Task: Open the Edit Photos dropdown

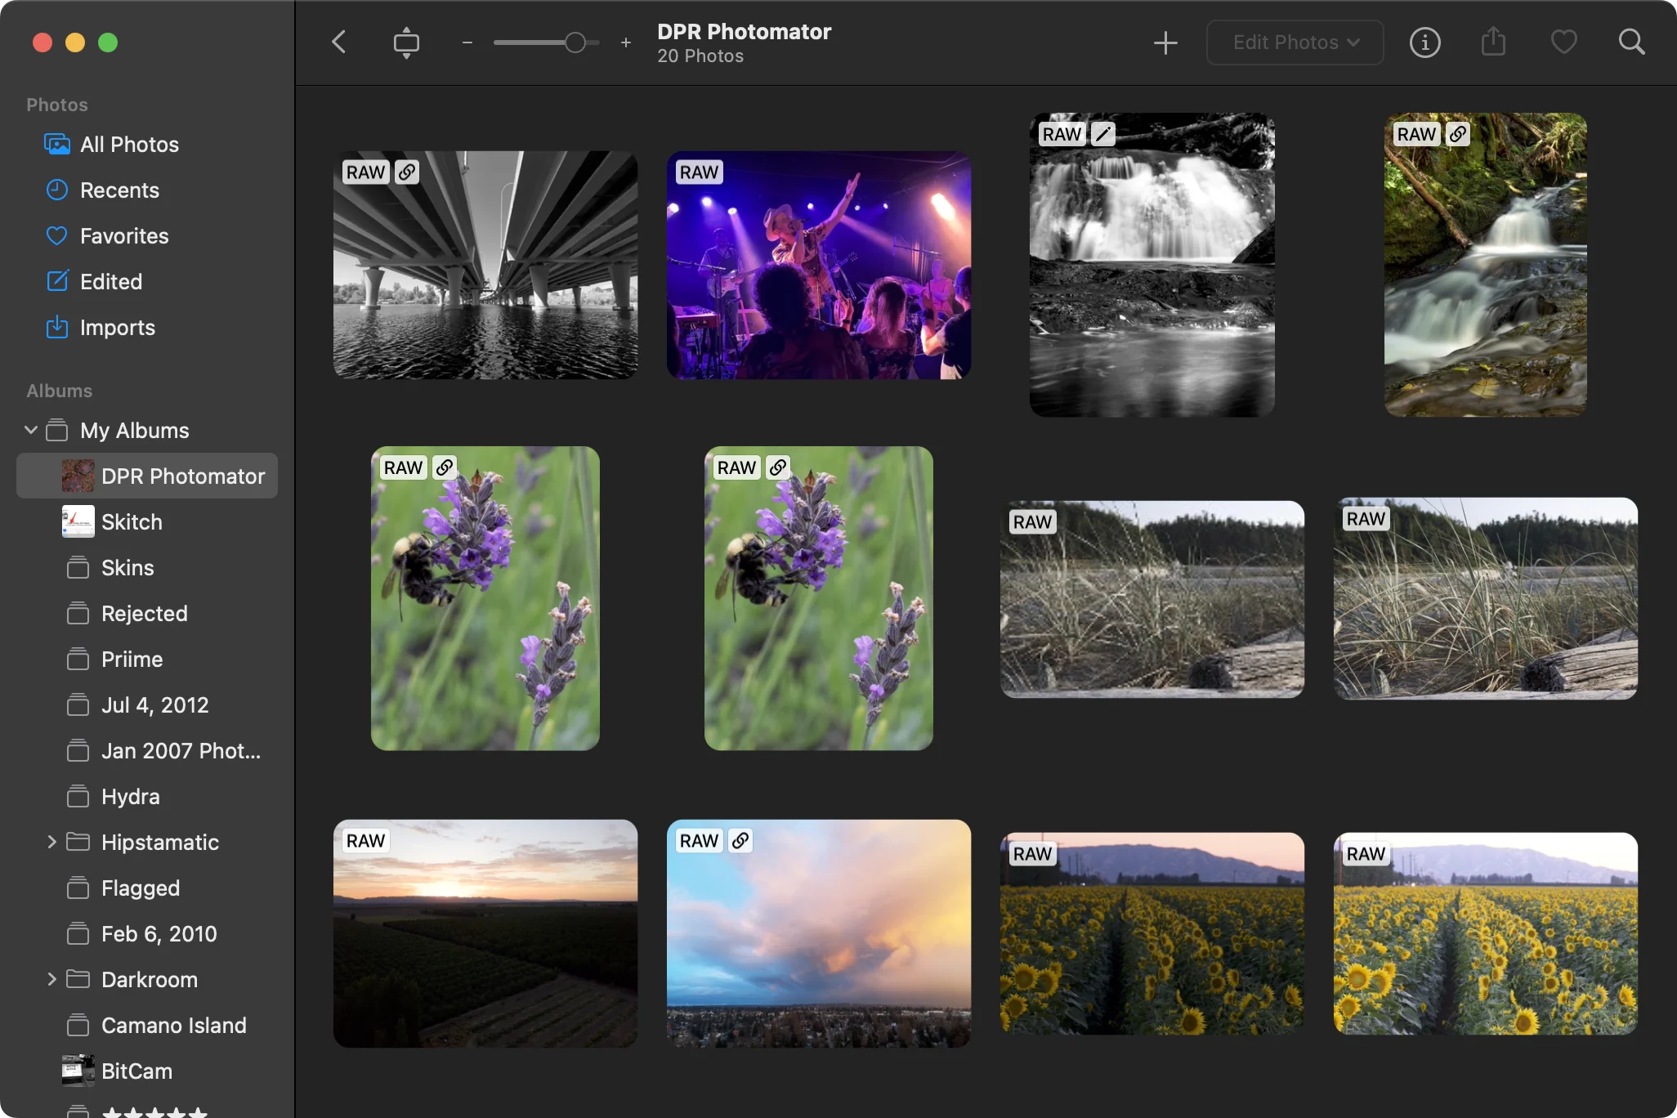Action: click(1295, 42)
